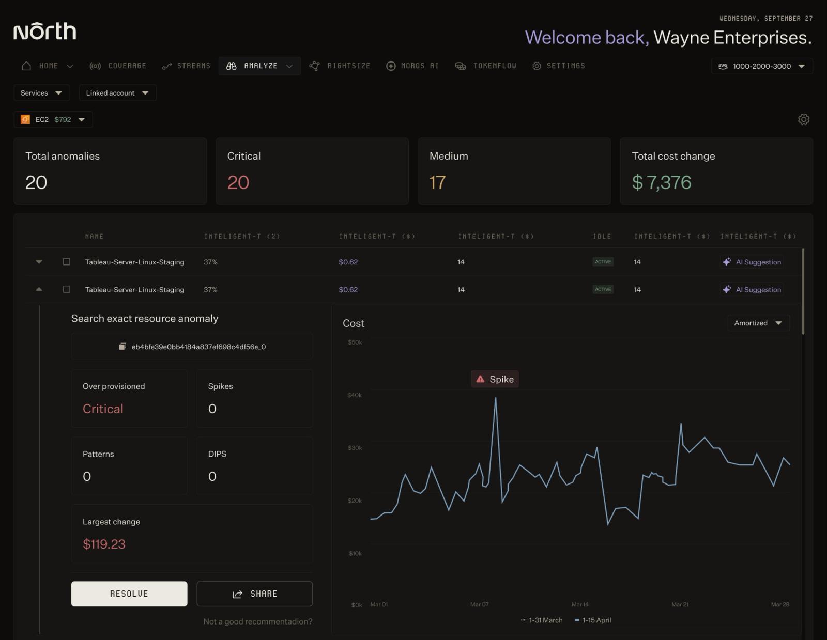Click the orange EC2 service icon

[25, 119]
